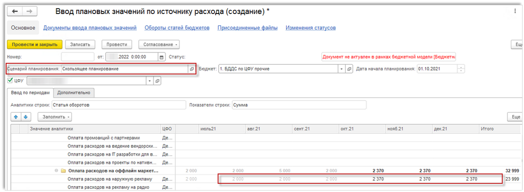Screen dimensions: 524x192
Task: Open Изменения статусов link
Action: tap(310, 28)
